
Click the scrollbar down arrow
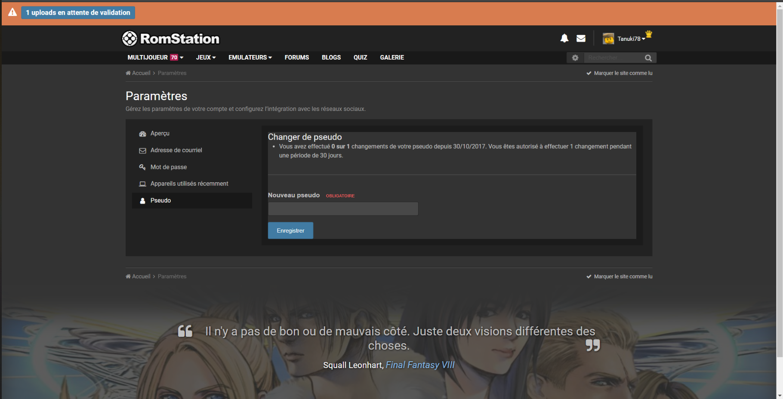pyautogui.click(x=780, y=395)
